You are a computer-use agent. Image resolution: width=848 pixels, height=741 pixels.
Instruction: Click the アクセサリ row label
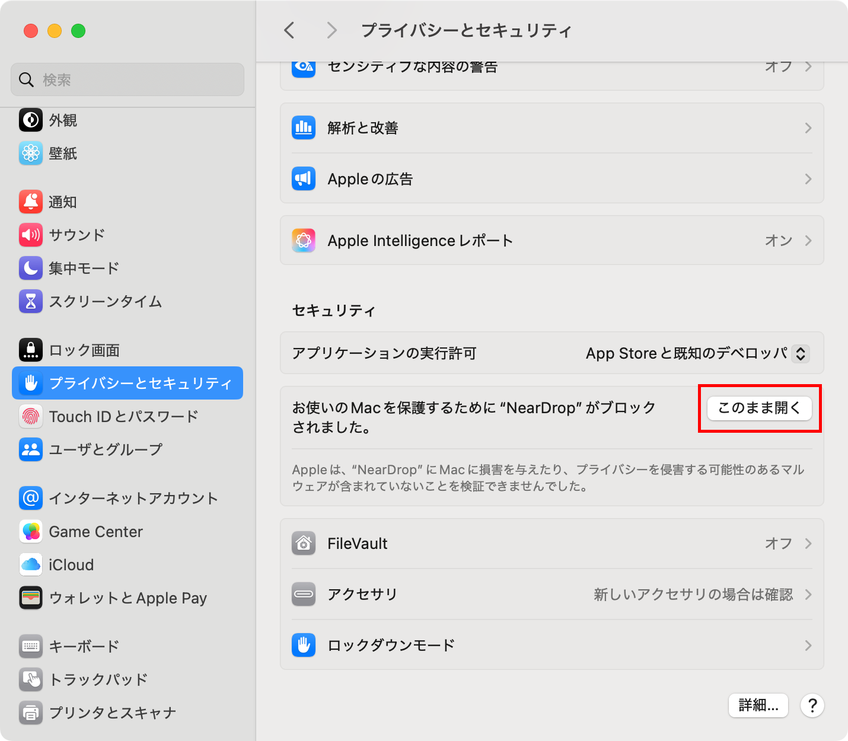(x=362, y=595)
